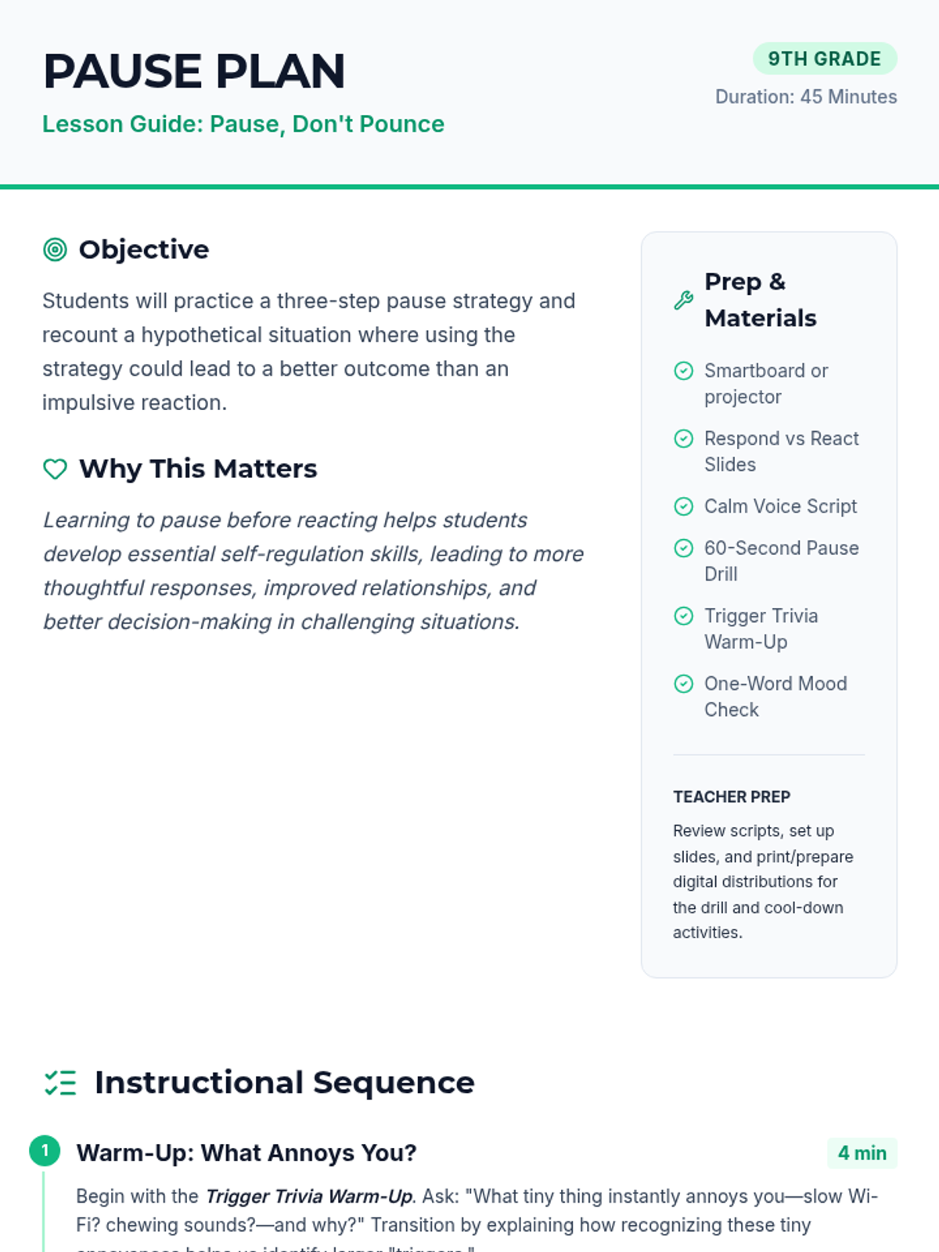Click the Warm-Up: What Annoys You? heading
The height and width of the screenshot is (1252, 939).
tap(246, 1153)
